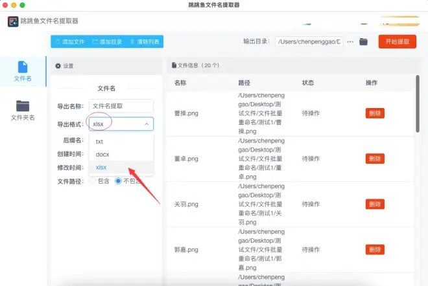Collapse the 导出格式 xlsx combo box
Image resolution: width=428 pixels, height=286 pixels.
pos(121,124)
